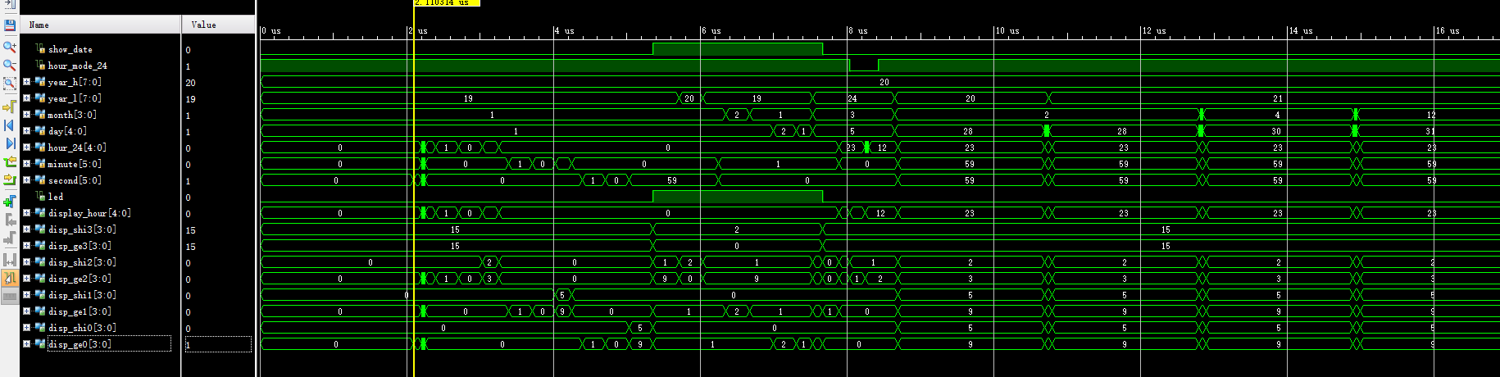Image resolution: width=1500 pixels, height=377 pixels.
Task: Click the yellow cursor time label 2.110314 us
Action: tap(447, 3)
